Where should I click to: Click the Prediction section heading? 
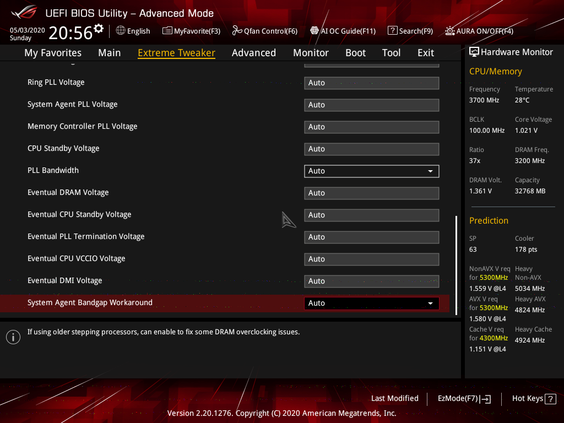tap(489, 220)
